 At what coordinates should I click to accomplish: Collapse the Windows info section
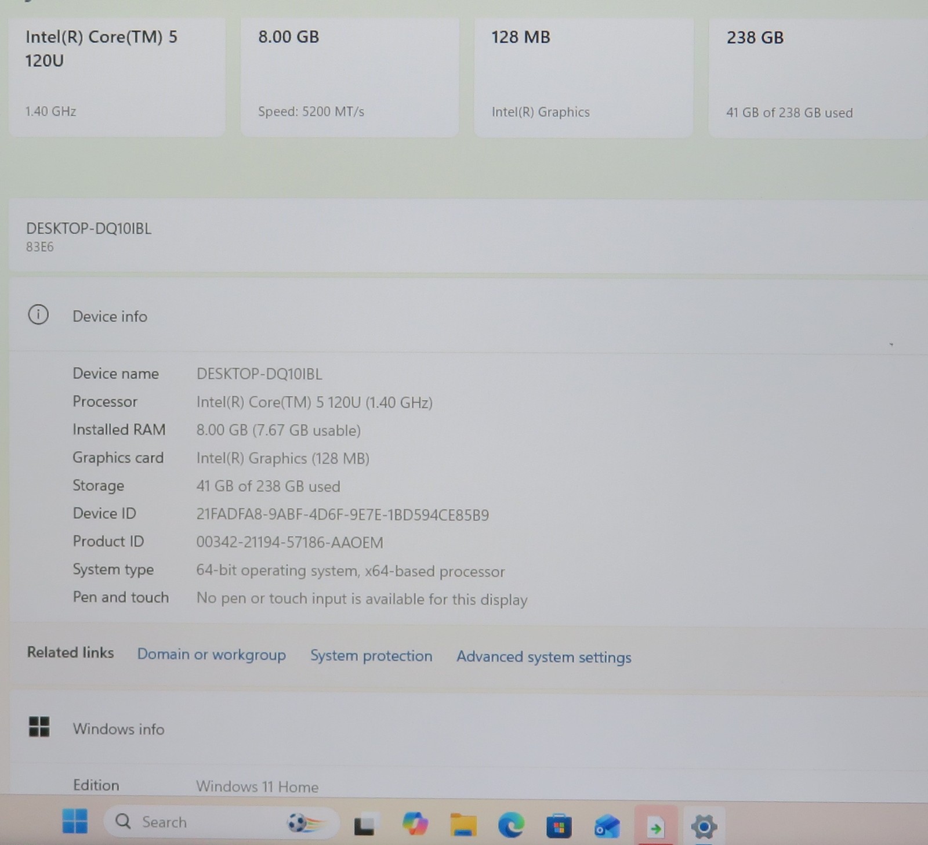[469, 728]
